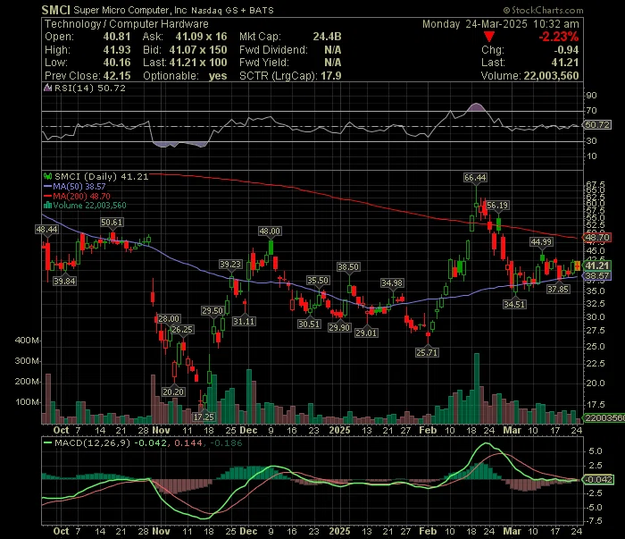
Task: Click the 30.51 low price label
Action: tap(309, 324)
